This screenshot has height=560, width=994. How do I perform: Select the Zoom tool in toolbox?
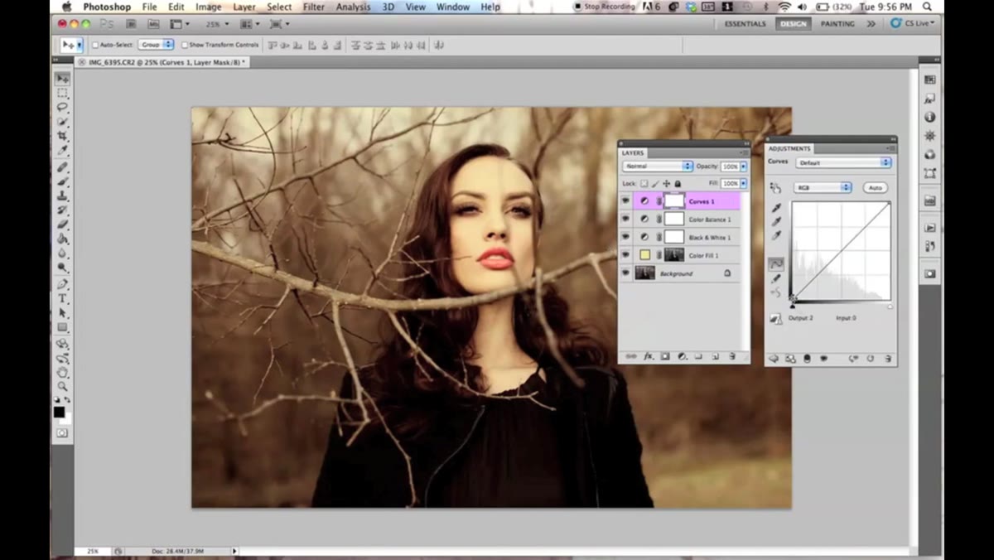[x=62, y=386]
